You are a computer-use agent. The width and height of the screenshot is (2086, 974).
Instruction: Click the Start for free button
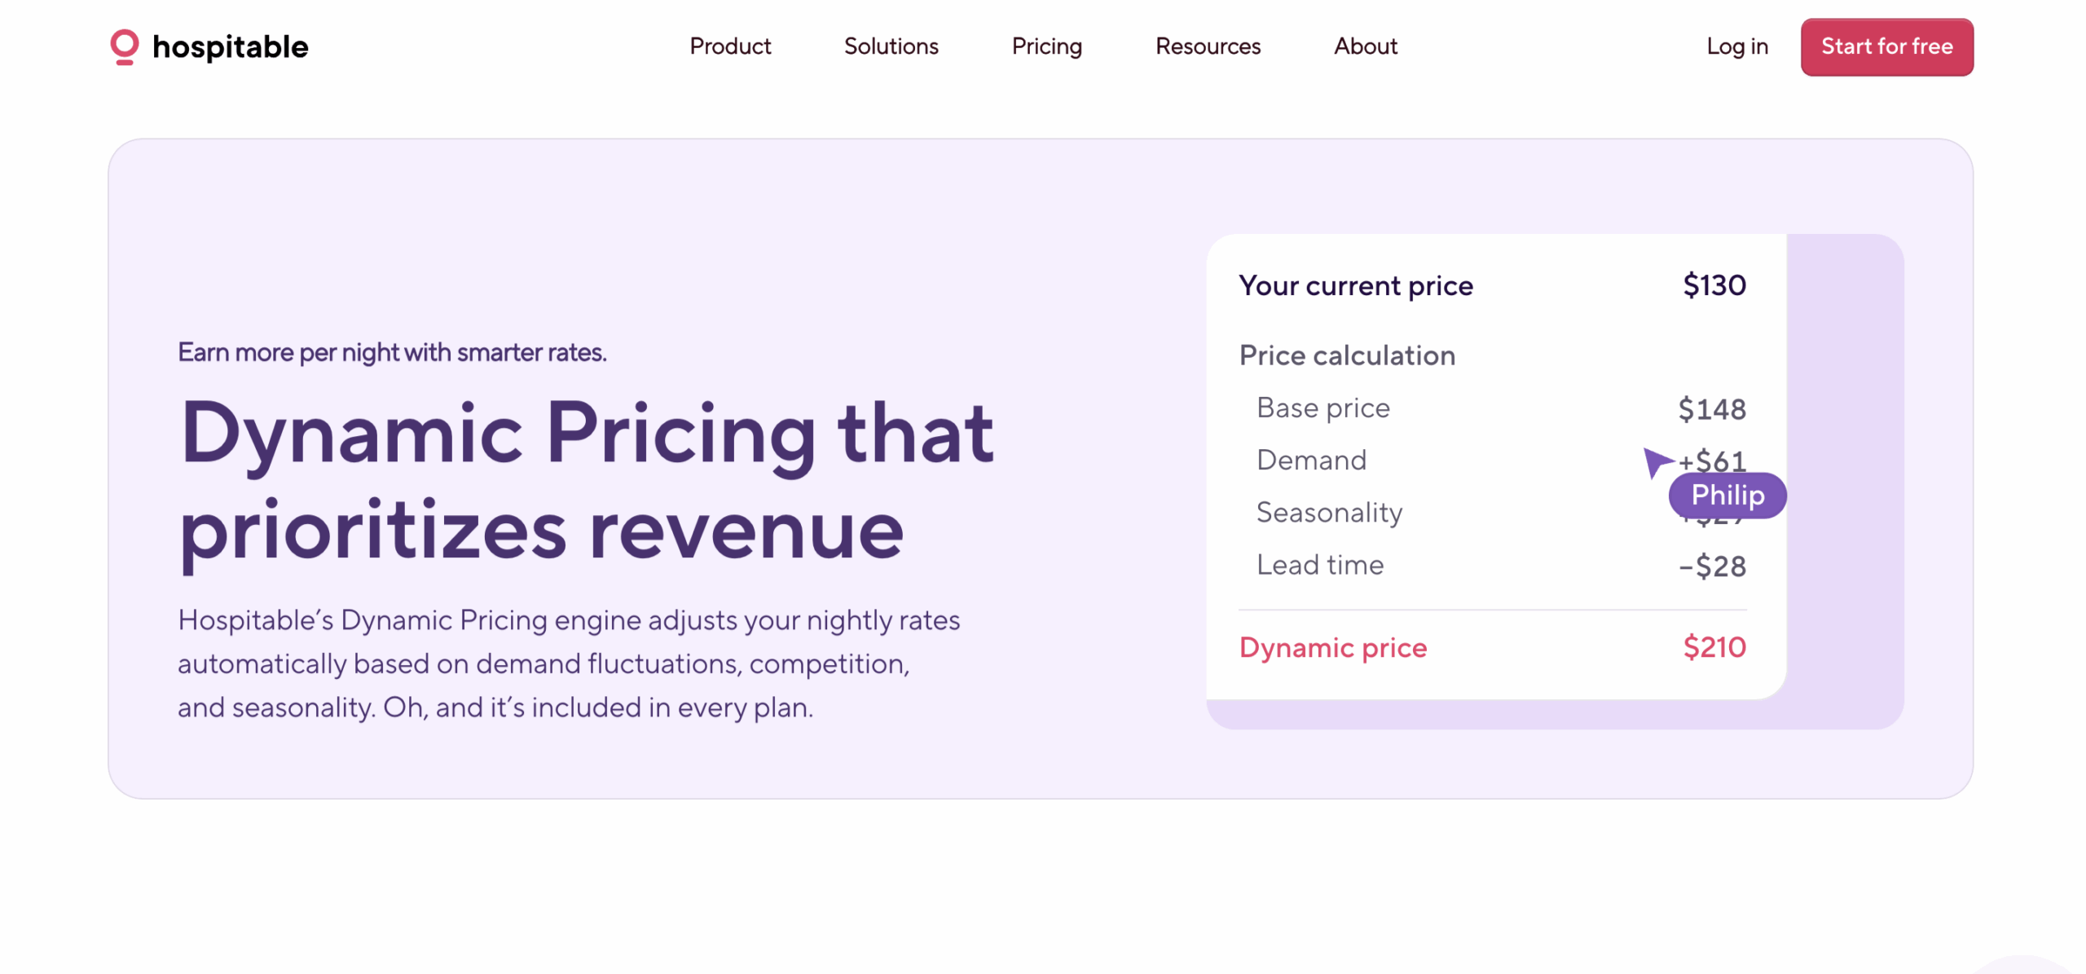tap(1886, 46)
